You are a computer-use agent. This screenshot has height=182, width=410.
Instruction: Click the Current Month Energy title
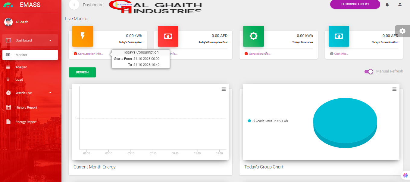click(95, 167)
